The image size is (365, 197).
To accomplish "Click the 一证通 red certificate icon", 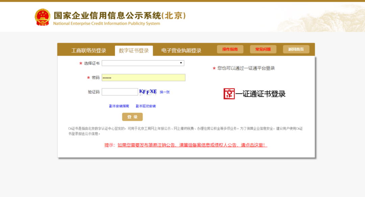I will click(229, 94).
